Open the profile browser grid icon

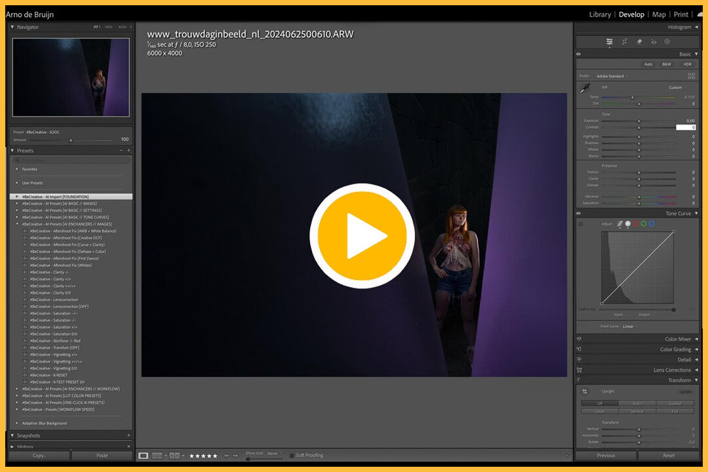point(691,76)
